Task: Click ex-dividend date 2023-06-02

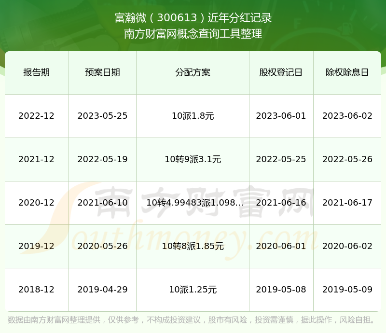Action: pyautogui.click(x=347, y=116)
